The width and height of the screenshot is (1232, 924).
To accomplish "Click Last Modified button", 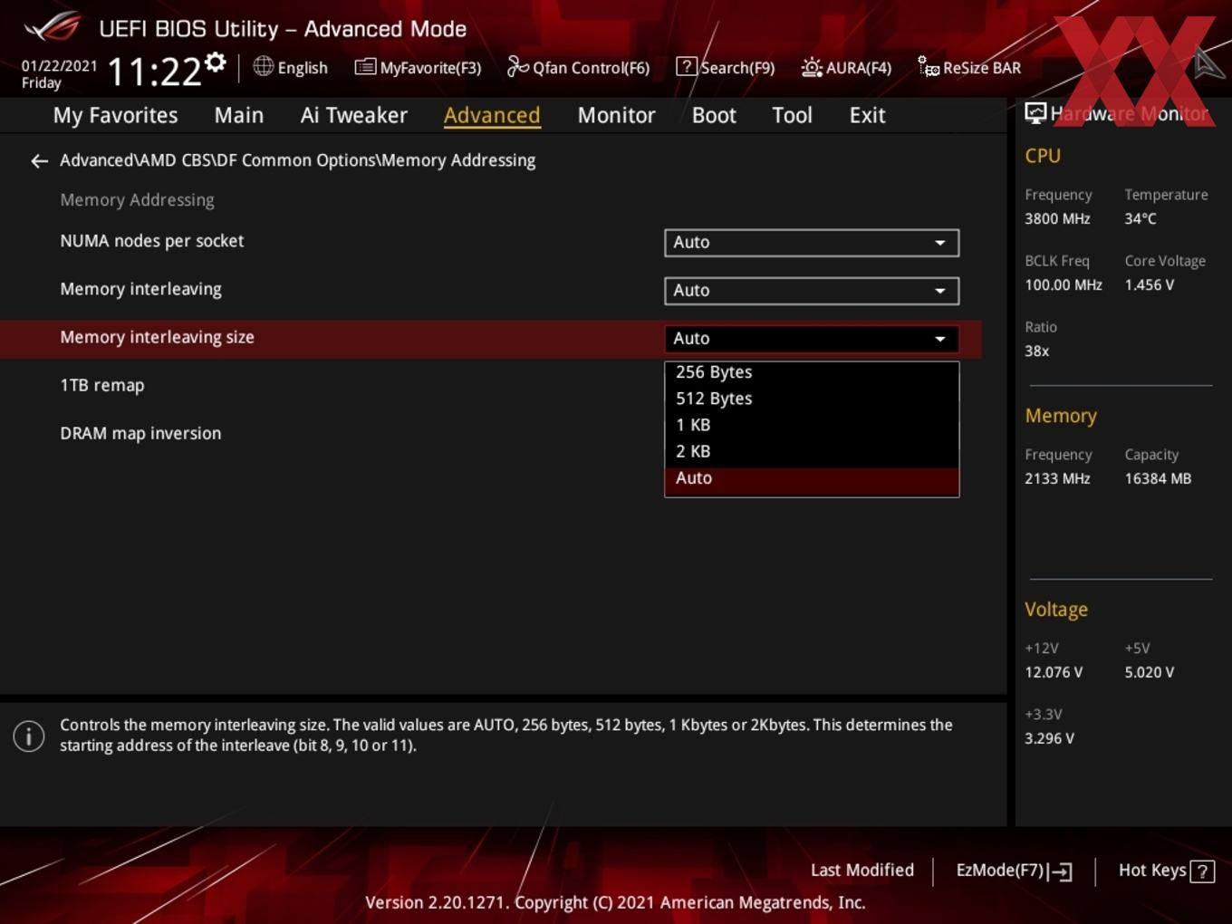I will point(862,870).
